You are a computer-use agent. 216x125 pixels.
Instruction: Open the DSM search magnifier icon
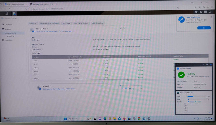210,12
